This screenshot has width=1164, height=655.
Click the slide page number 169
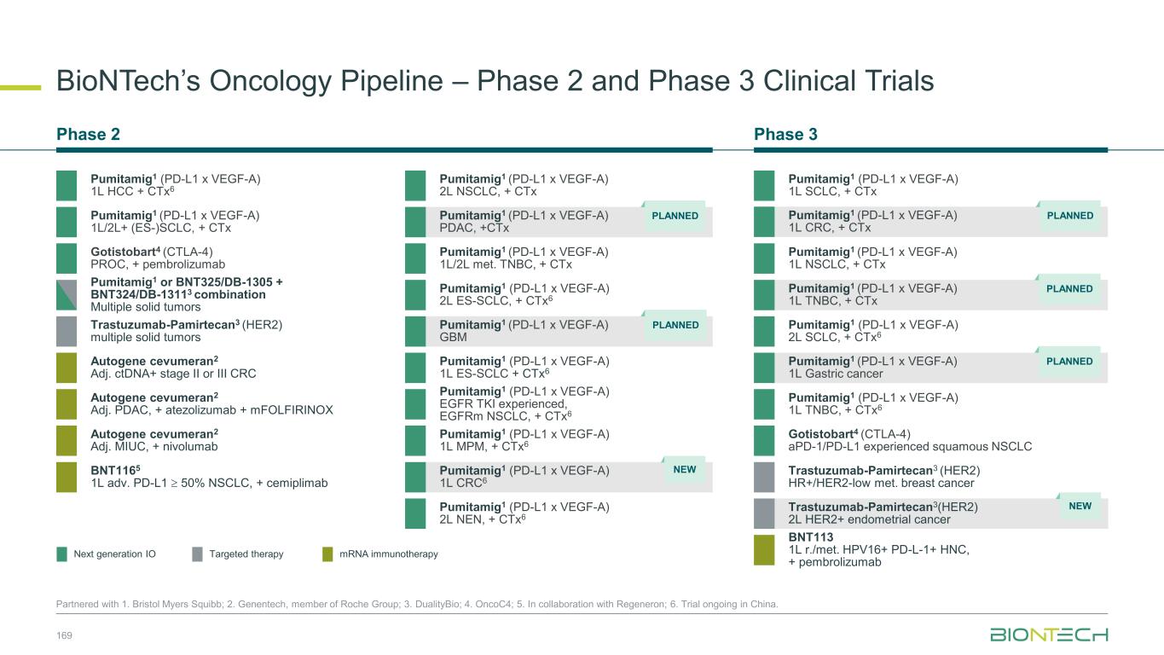[64, 634]
